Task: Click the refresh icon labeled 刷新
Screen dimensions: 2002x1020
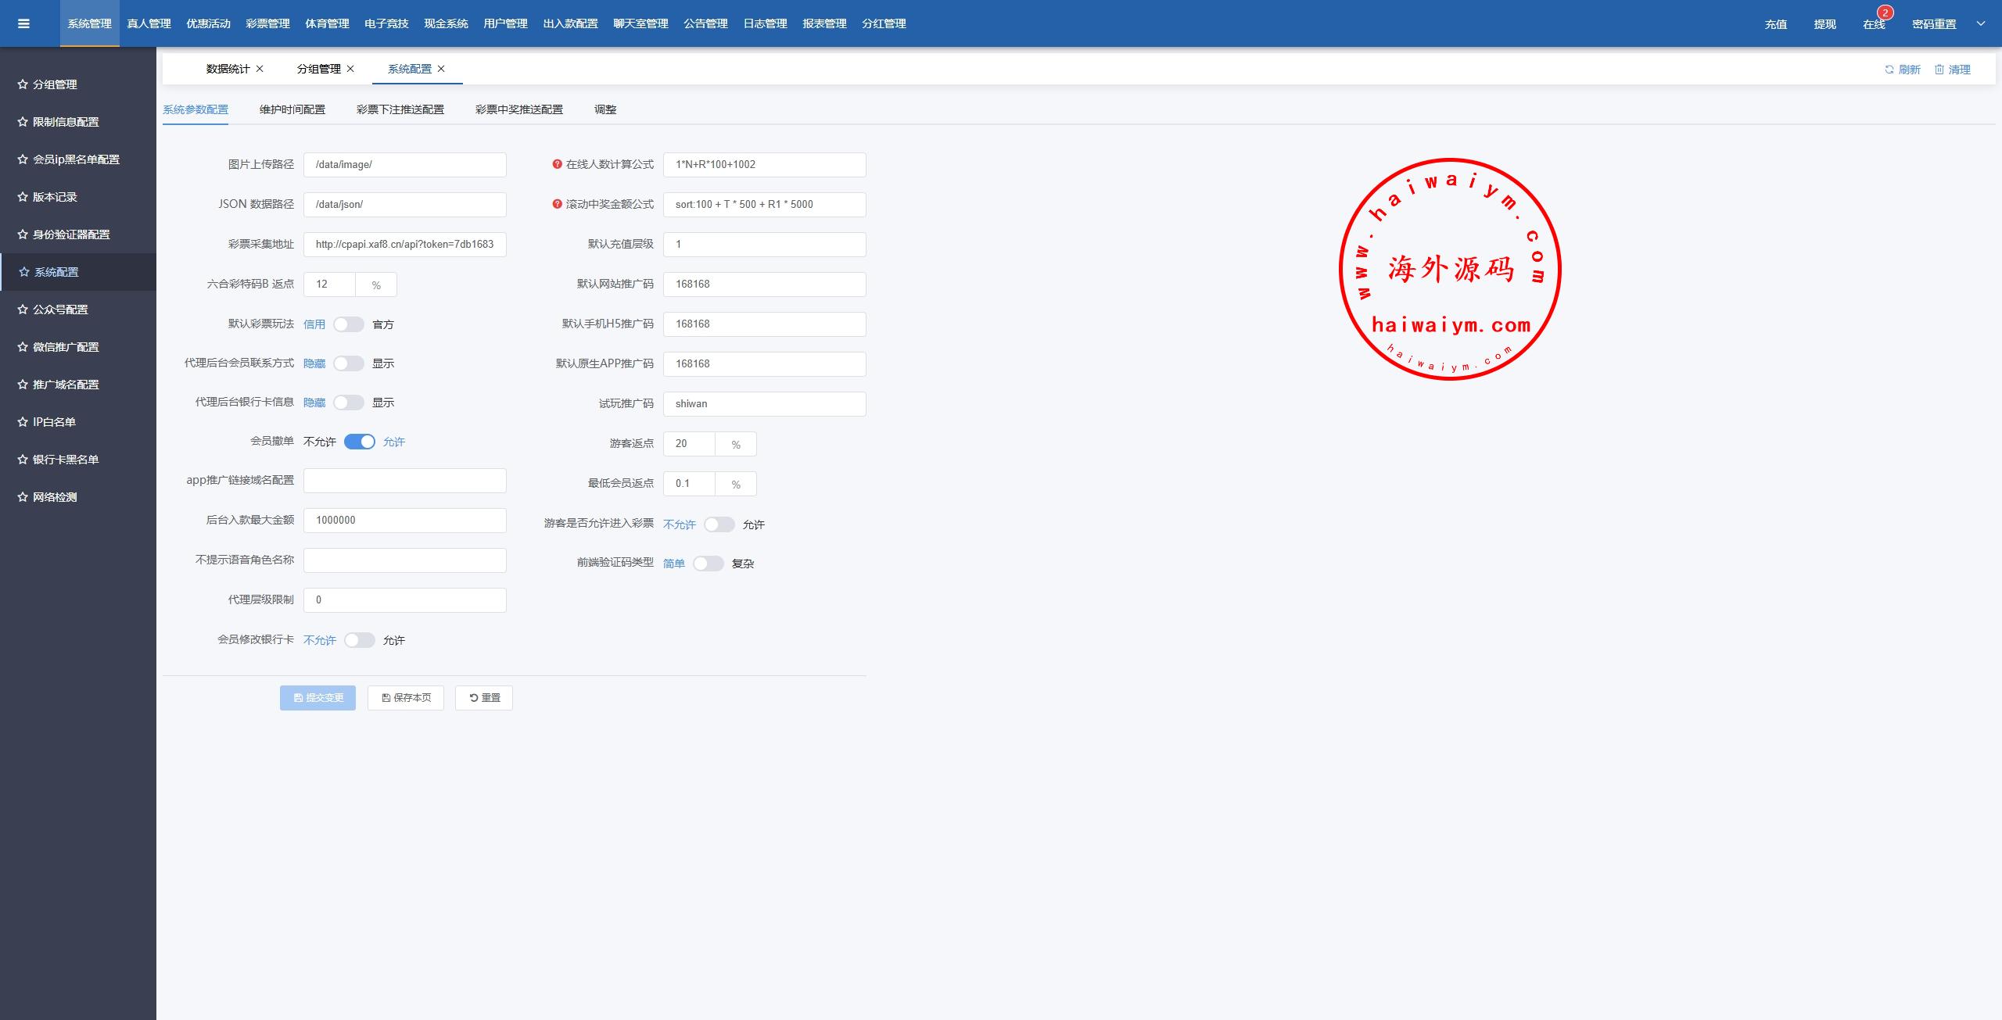Action: [x=1889, y=70]
